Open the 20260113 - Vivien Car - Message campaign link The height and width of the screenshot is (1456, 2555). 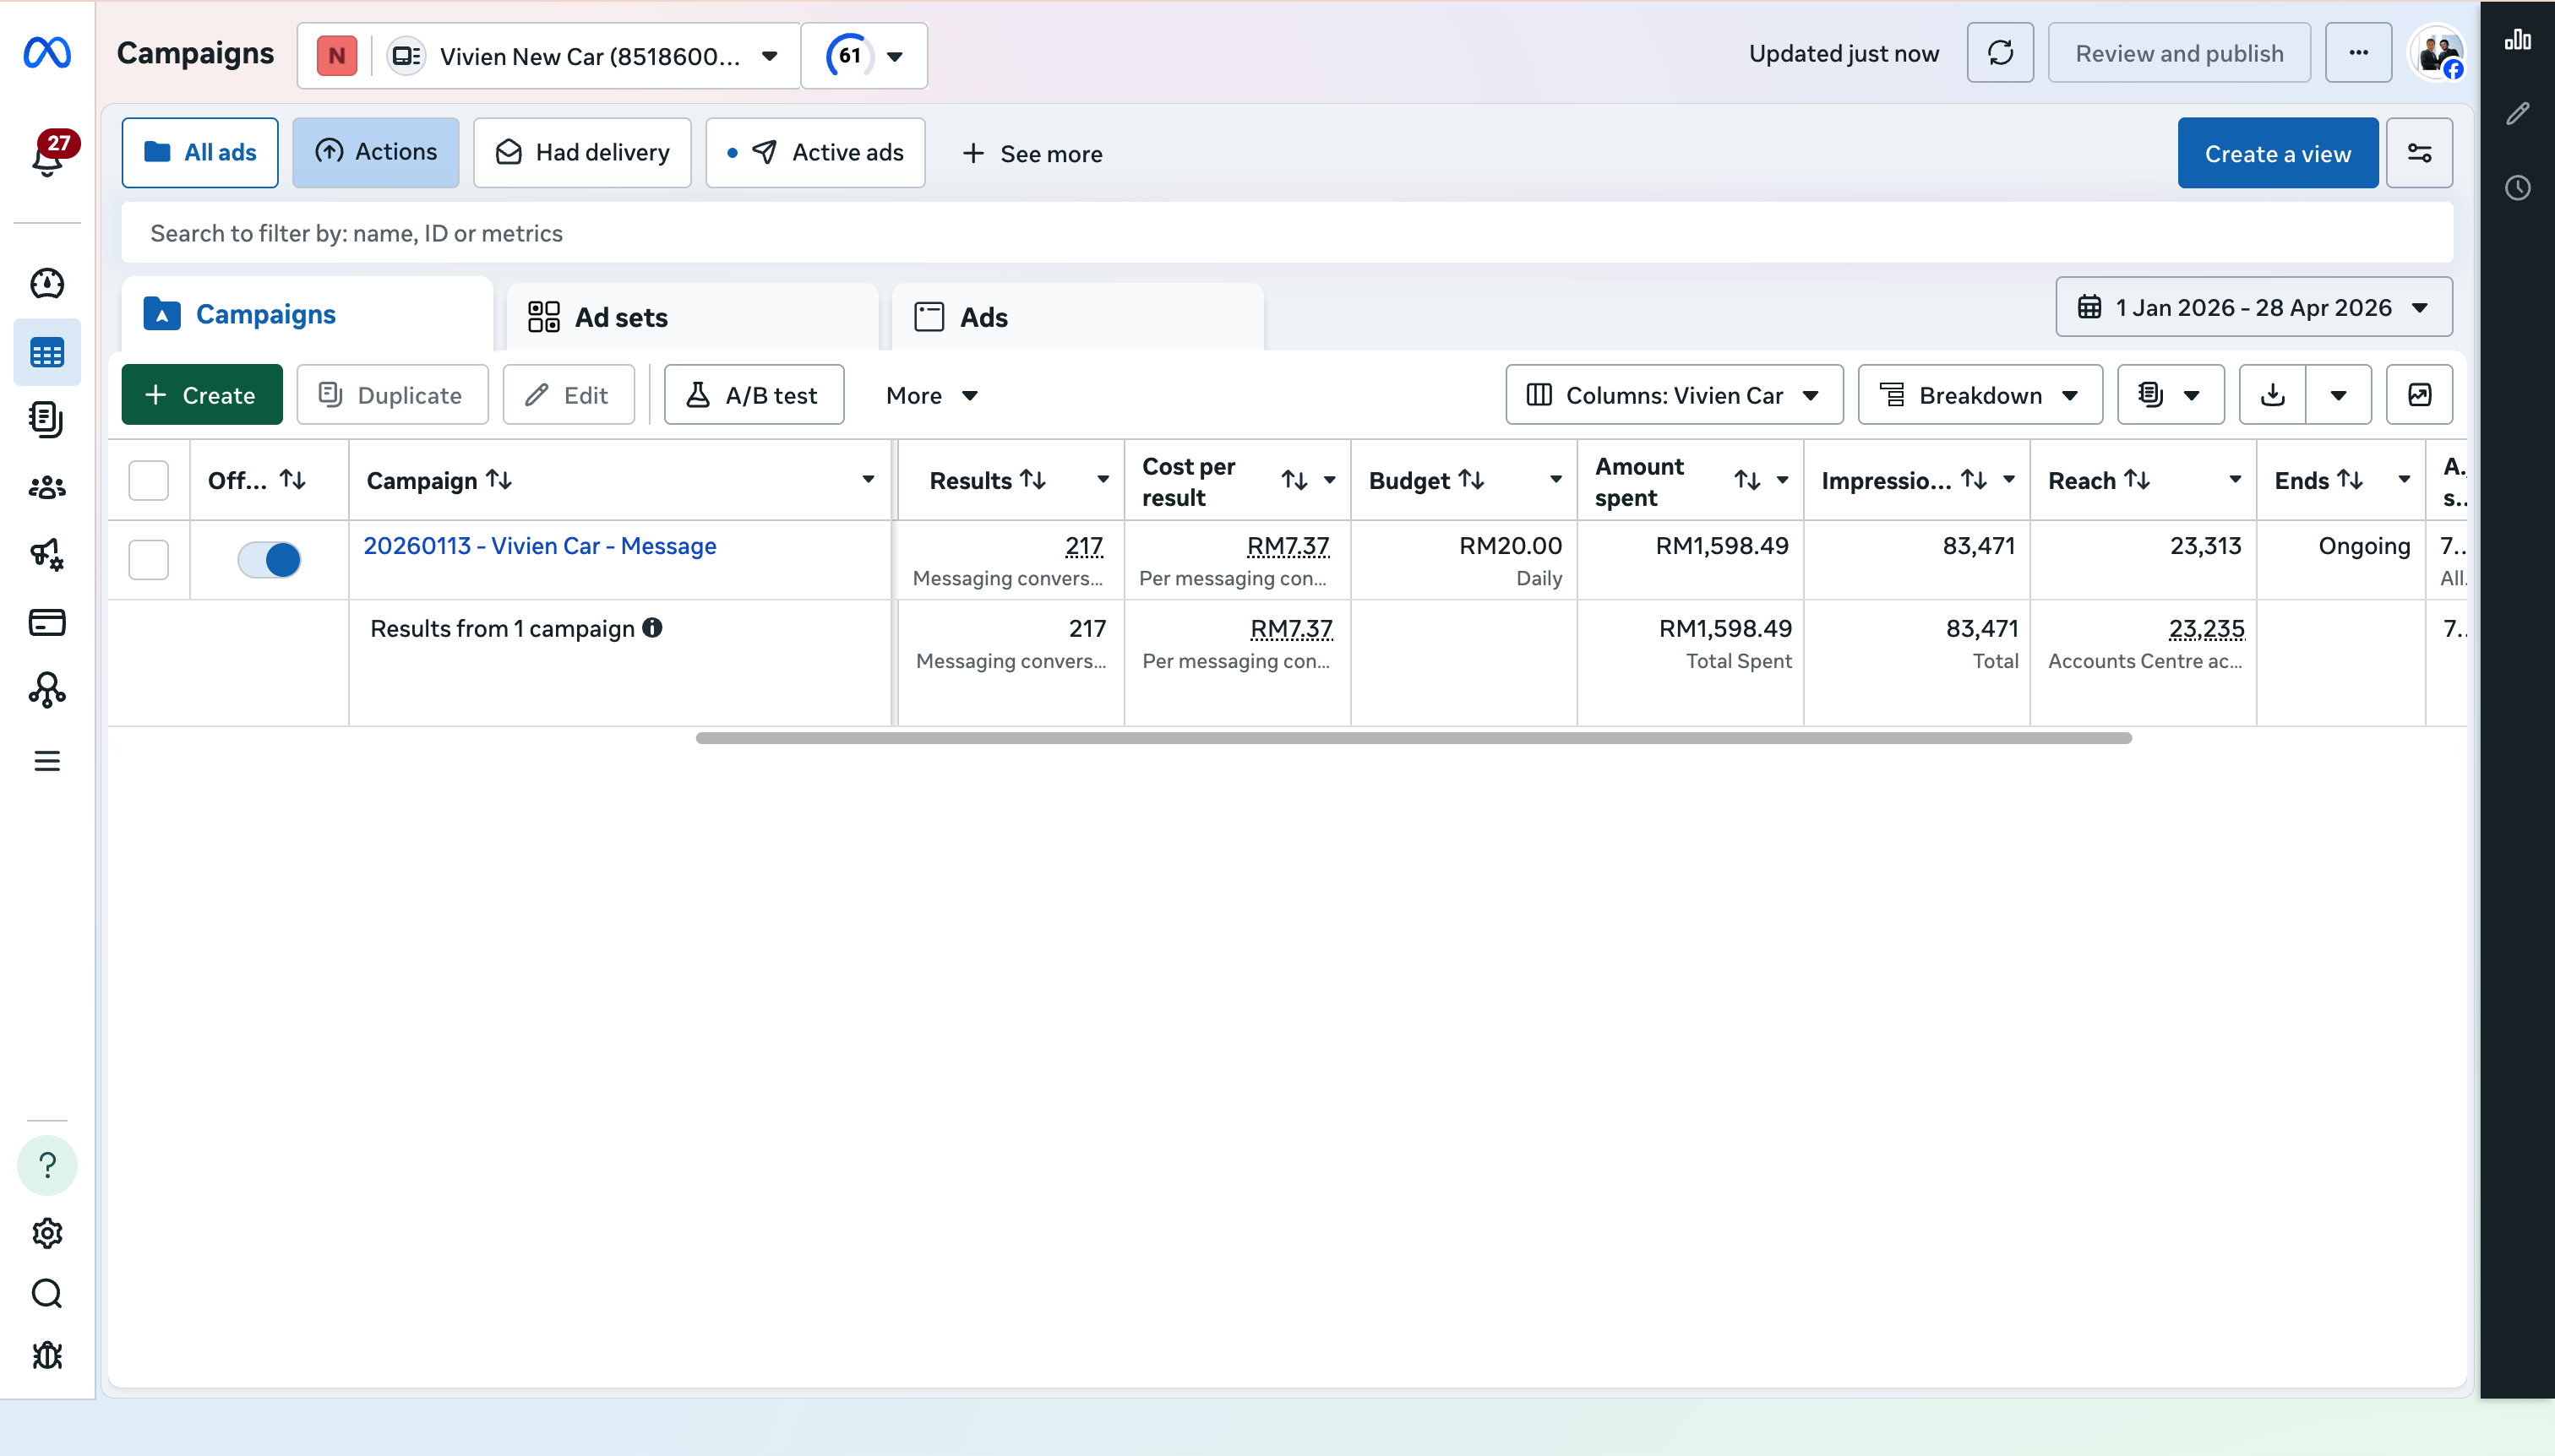click(540, 546)
